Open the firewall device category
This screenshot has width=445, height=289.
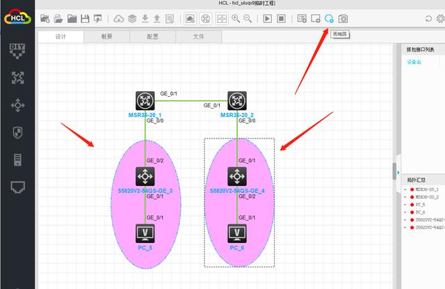click(17, 132)
